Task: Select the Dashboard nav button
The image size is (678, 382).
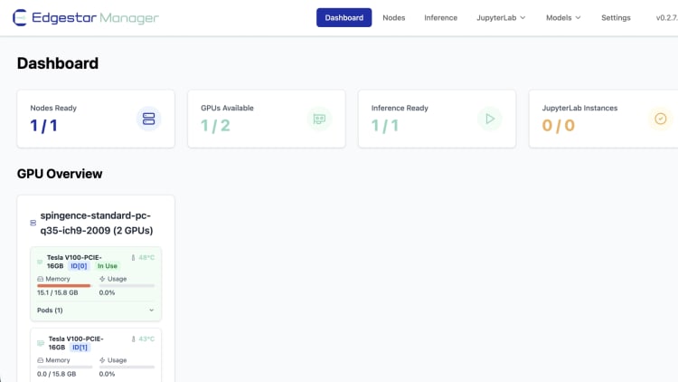Action: point(344,17)
